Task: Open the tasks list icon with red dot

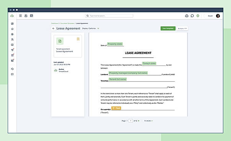Action: tap(13, 55)
